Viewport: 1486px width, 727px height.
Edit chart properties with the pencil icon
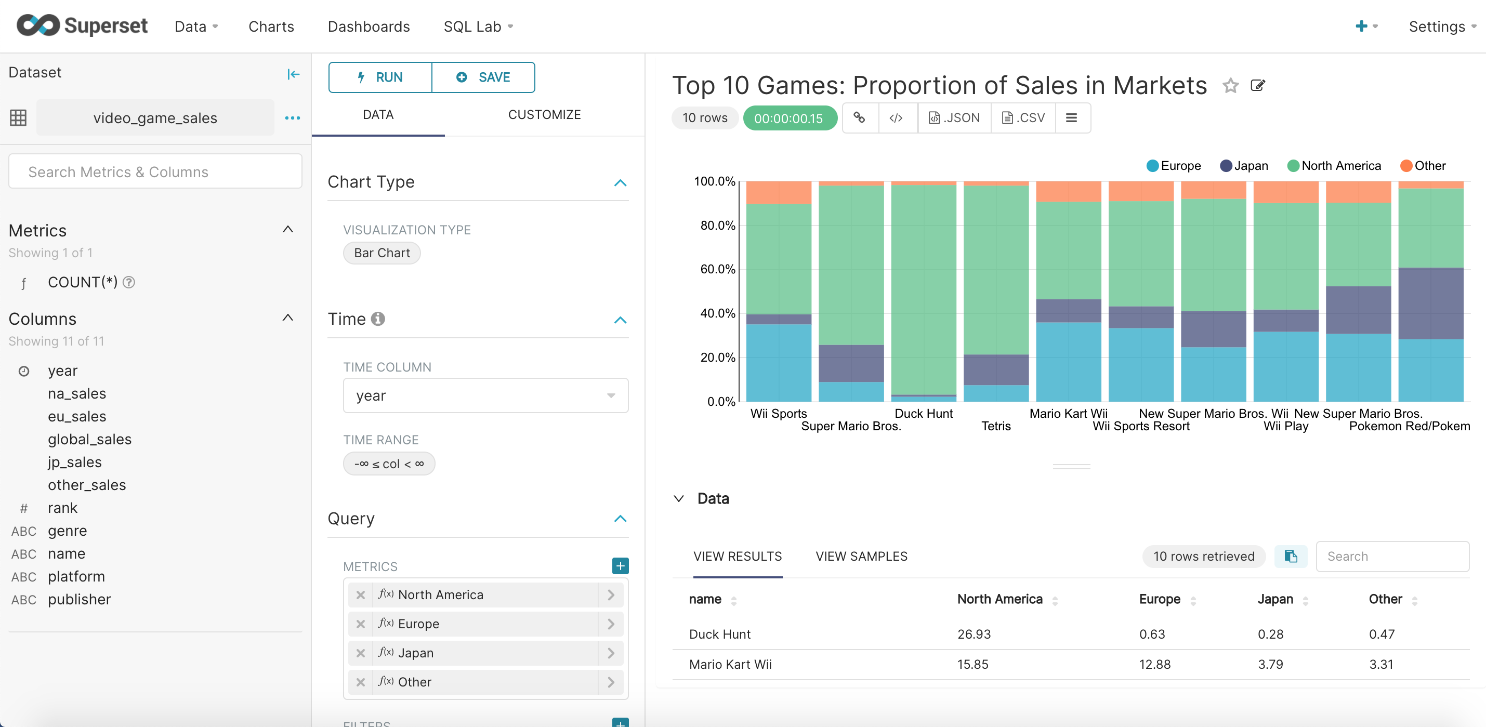tap(1258, 85)
